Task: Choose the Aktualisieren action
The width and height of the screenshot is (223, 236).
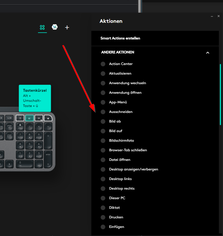Action: point(120,74)
